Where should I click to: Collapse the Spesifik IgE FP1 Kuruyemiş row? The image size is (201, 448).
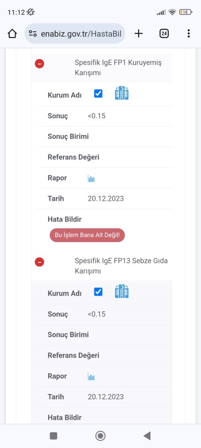[x=39, y=64]
